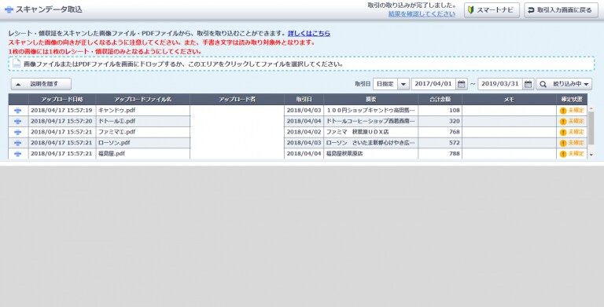Sort by メモ column header
604x307 pixels.
[x=510, y=99]
